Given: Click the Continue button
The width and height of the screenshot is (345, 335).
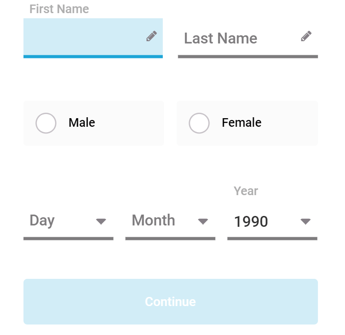Looking at the screenshot, I should (171, 301).
